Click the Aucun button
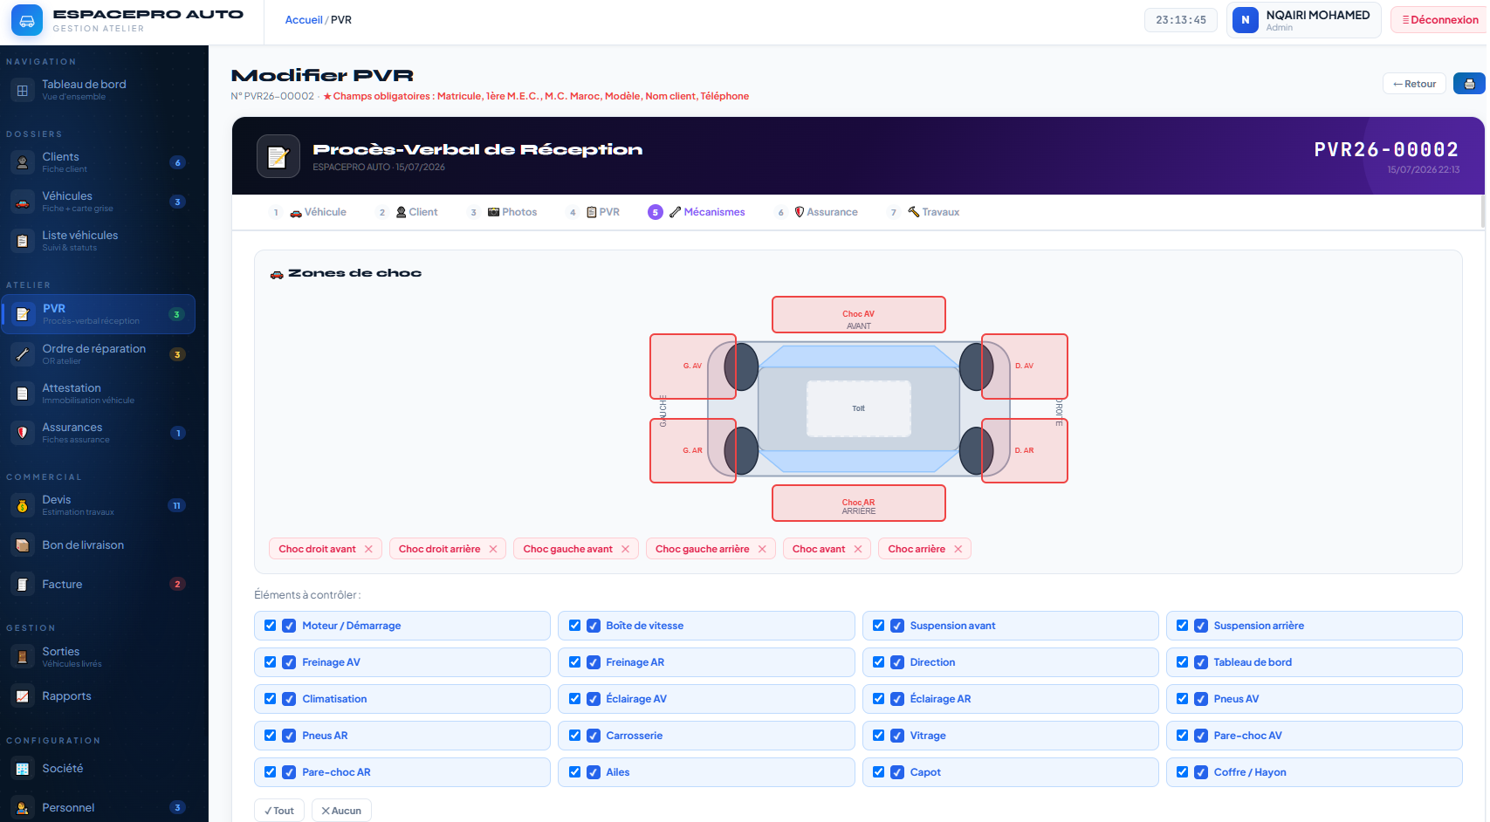 (341, 811)
